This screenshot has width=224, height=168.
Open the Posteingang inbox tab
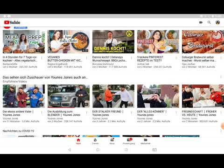click(x=129, y=141)
